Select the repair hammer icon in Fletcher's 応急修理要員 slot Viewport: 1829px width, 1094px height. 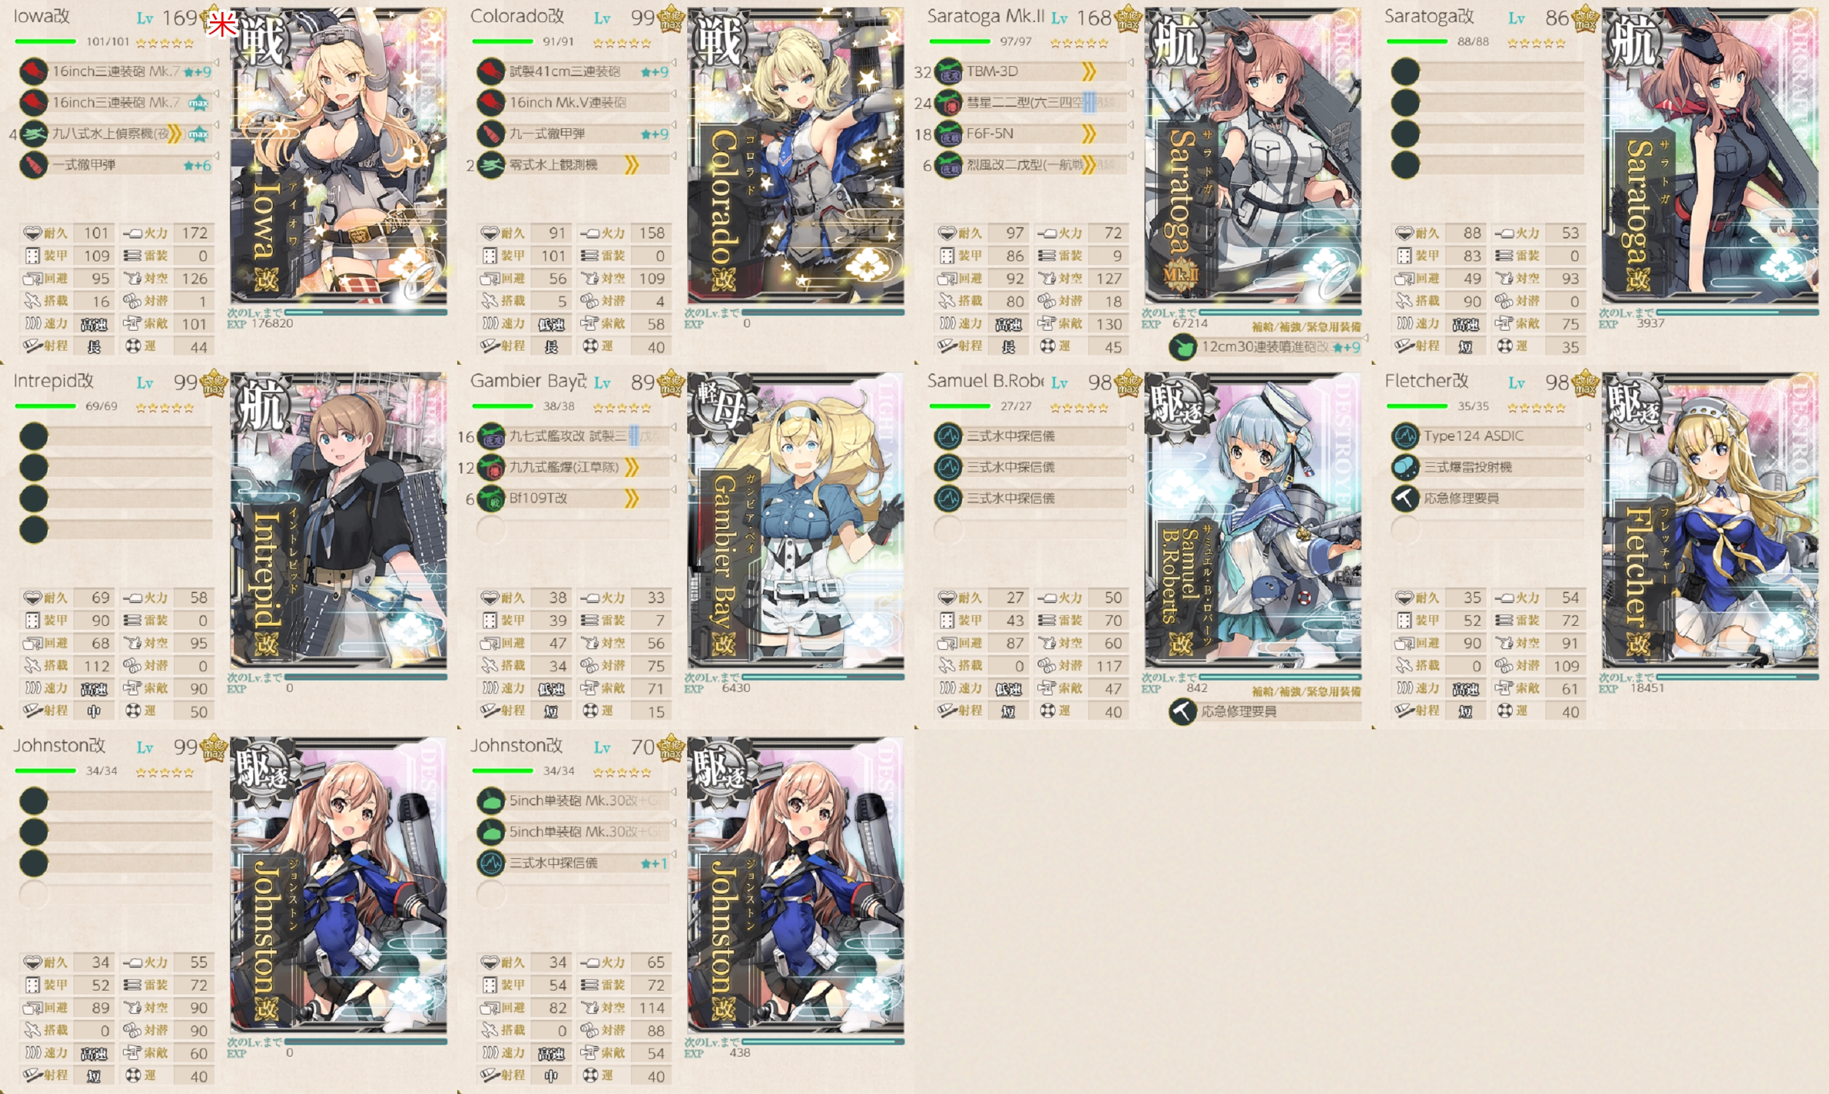(x=1405, y=498)
